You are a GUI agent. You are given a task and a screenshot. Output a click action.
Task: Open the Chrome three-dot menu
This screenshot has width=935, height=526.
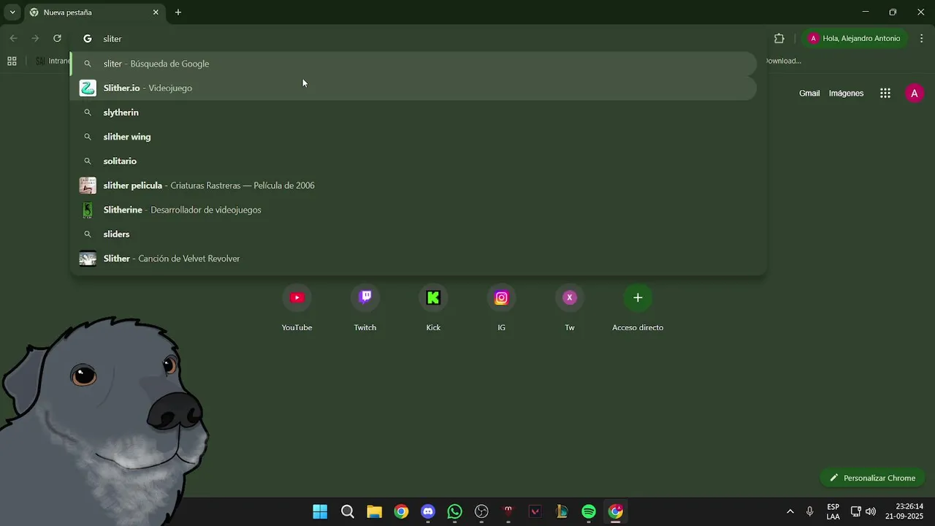pos(921,39)
